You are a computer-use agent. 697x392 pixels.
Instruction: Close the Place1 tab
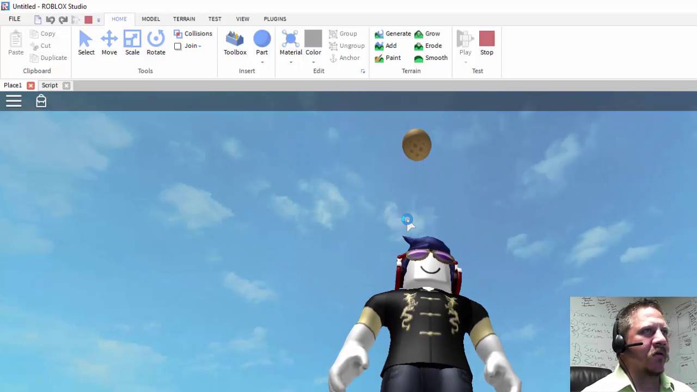(x=30, y=85)
